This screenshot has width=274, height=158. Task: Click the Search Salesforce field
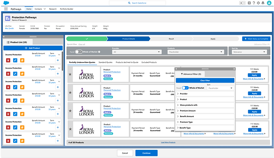137,3
